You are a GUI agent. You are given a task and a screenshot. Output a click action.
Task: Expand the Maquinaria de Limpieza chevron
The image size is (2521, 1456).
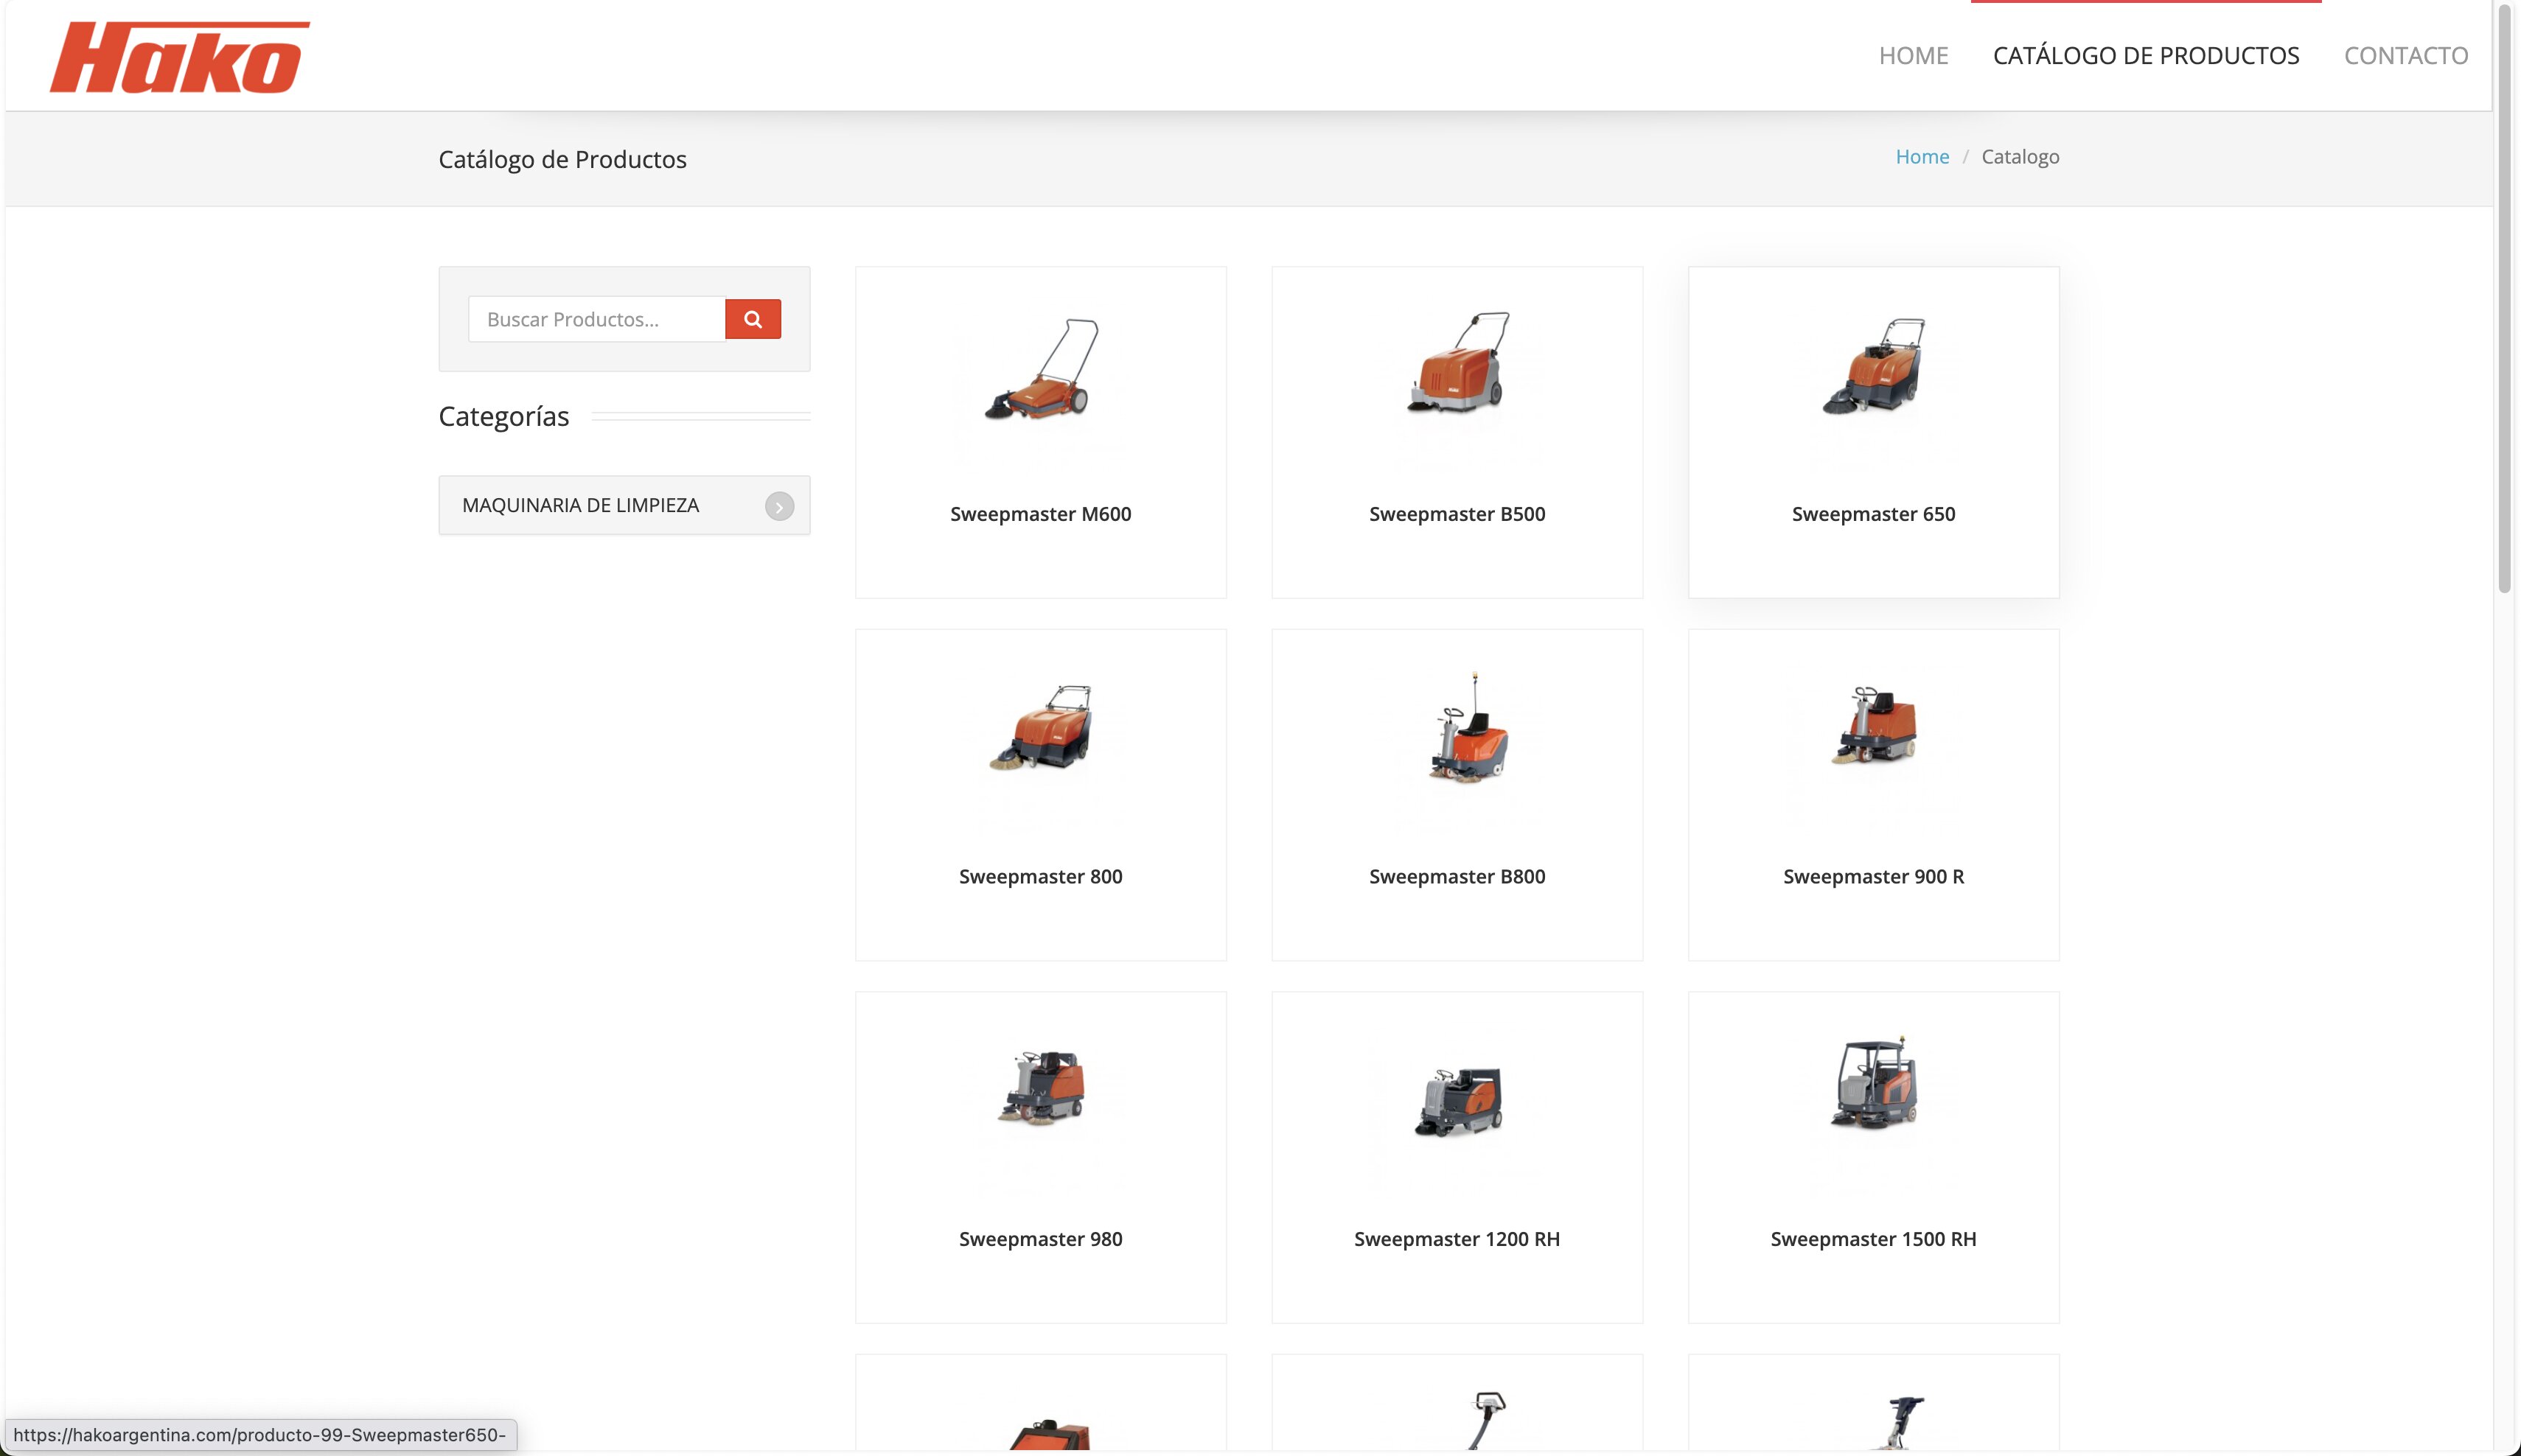click(x=779, y=506)
